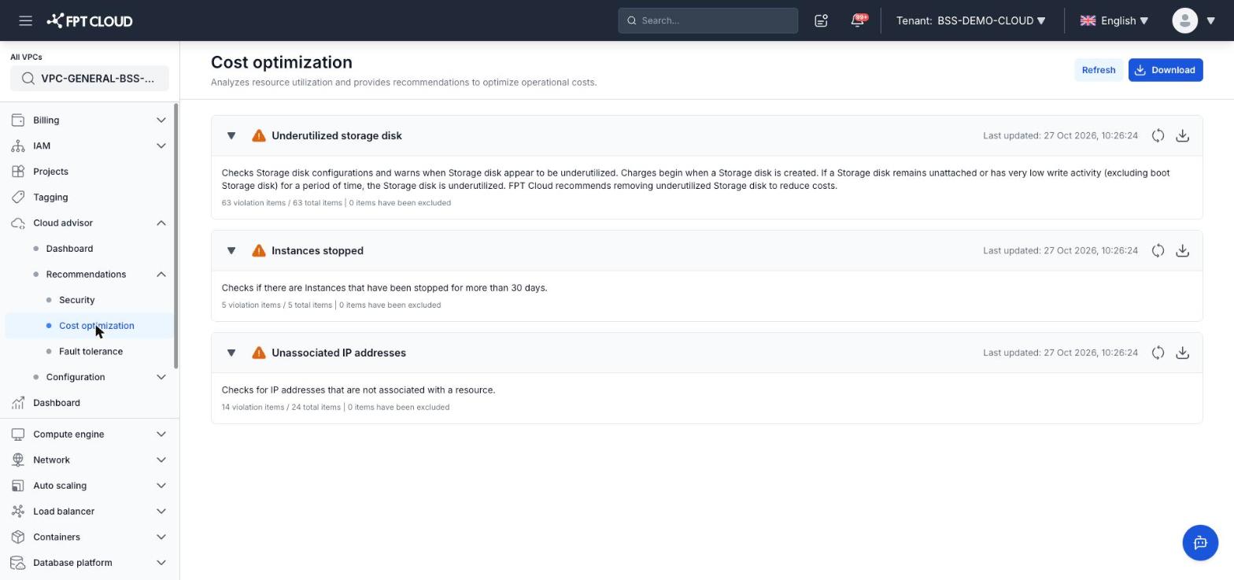Open the Cloud advisor Dashboard item
Viewport: 1234px width, 580px height.
69,249
